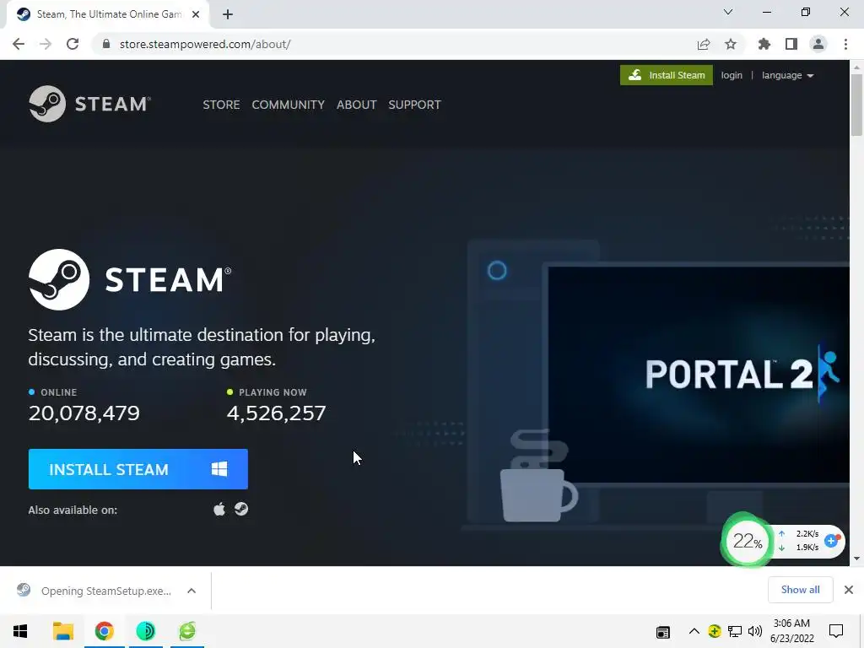The image size is (864, 648).
Task: Close the Steam browser tab
Action: (196, 14)
